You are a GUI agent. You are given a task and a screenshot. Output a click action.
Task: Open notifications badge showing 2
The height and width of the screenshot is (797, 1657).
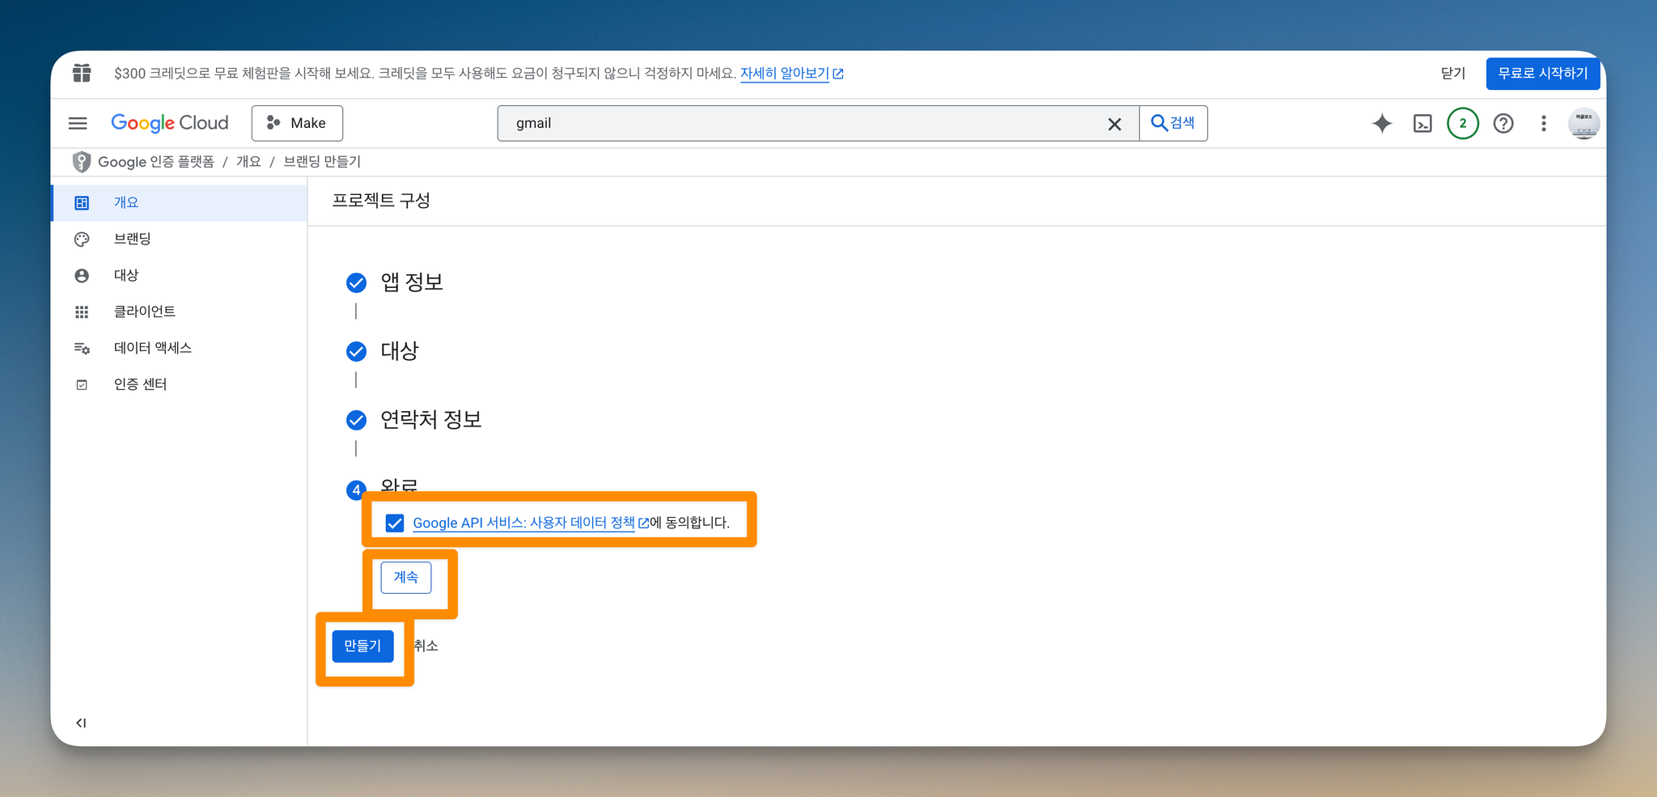pos(1463,123)
